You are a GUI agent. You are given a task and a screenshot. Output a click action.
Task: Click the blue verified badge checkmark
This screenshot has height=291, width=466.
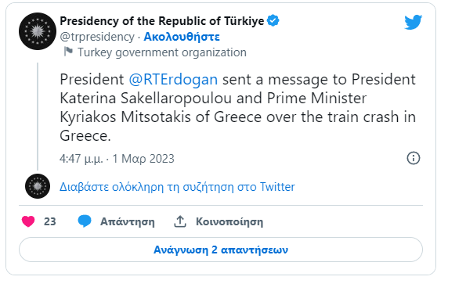[x=273, y=21]
